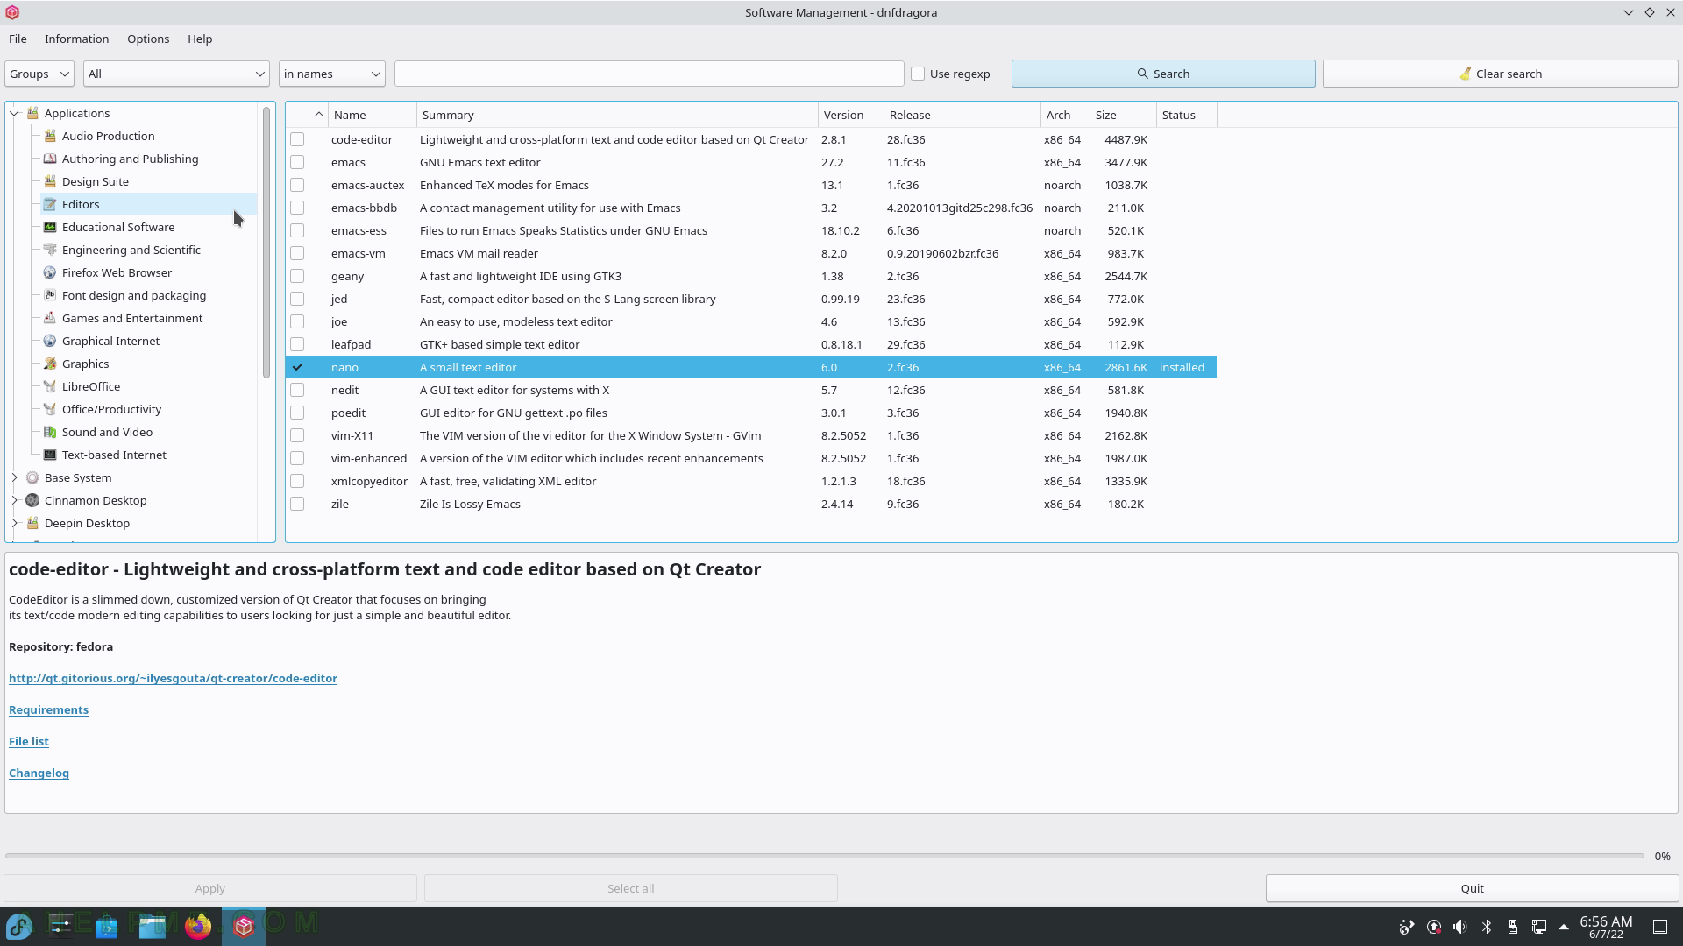
Task: Open the All filter dropdown
Action: click(x=176, y=74)
